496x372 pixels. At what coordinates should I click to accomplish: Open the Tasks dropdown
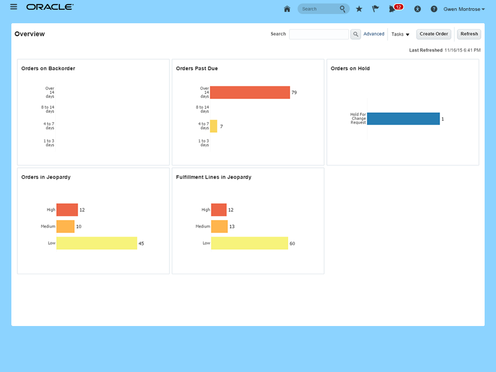400,34
